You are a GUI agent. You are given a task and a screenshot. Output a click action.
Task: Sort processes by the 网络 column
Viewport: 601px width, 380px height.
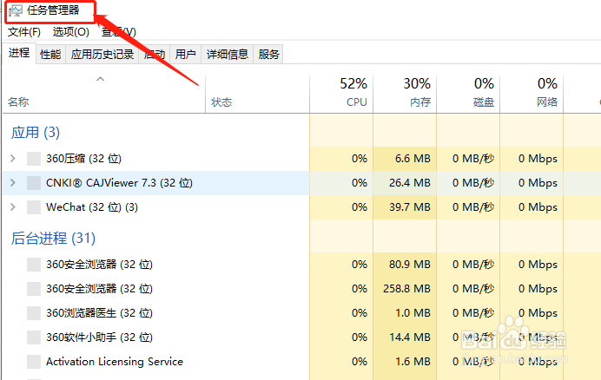(532, 95)
